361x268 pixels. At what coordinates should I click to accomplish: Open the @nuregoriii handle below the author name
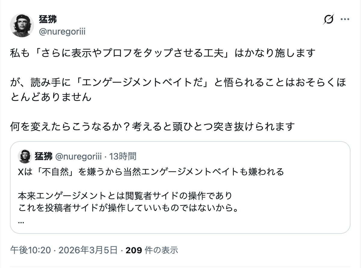pyautogui.click(x=62, y=32)
